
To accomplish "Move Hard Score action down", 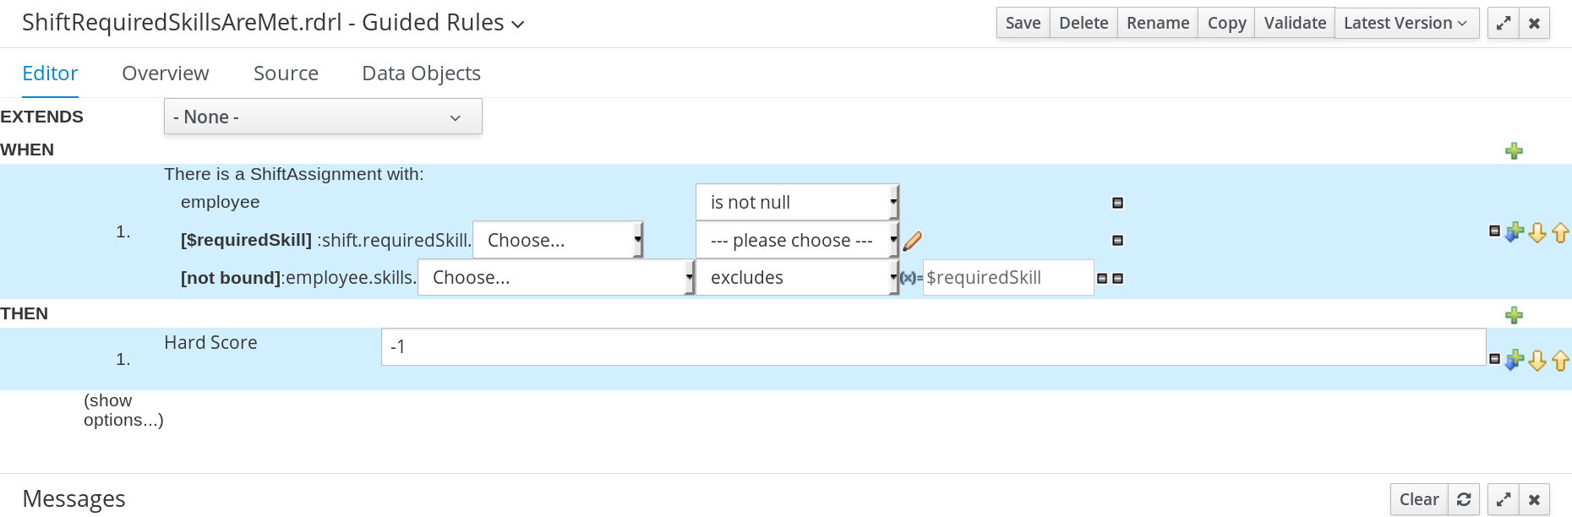I will tap(1537, 361).
